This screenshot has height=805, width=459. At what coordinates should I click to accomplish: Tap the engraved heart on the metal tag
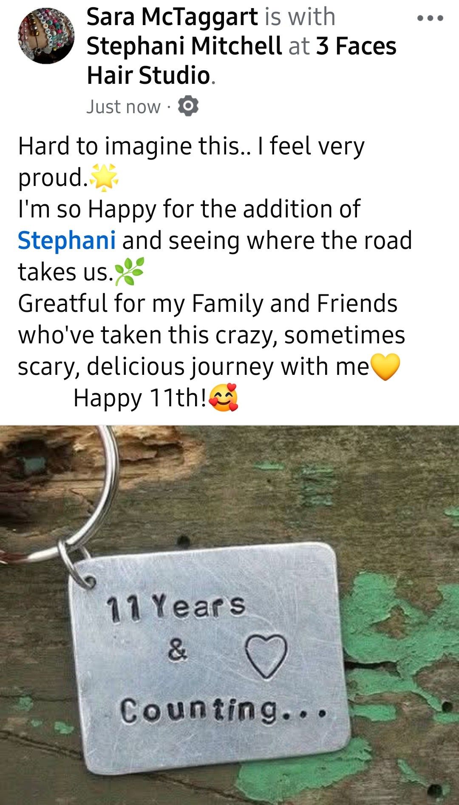(x=266, y=656)
